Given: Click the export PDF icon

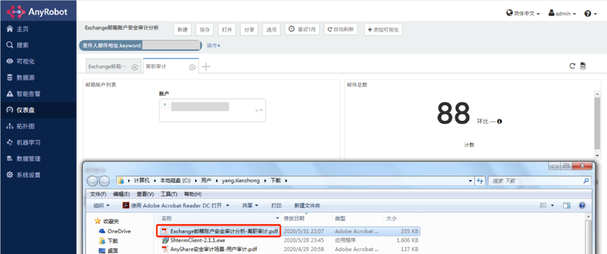Looking at the screenshot, I should (583, 66).
